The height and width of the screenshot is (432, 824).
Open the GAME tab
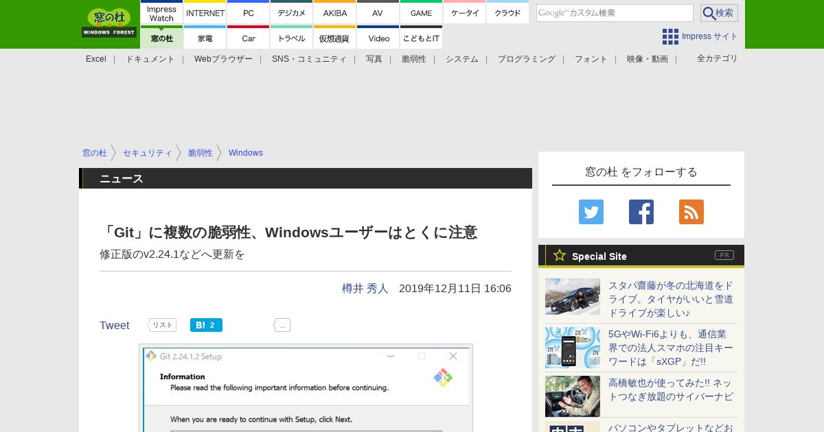pos(421,13)
